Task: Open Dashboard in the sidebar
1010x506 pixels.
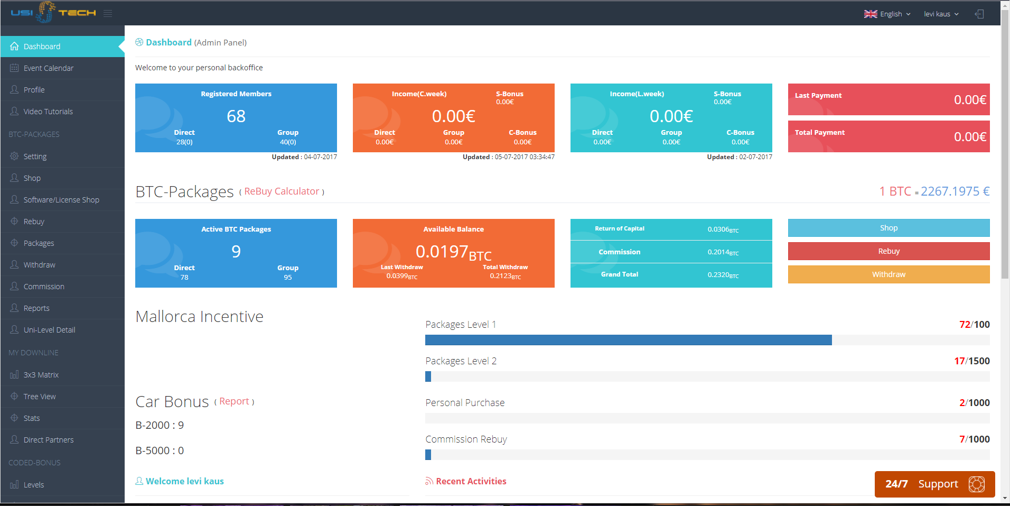Action: pyautogui.click(x=62, y=47)
